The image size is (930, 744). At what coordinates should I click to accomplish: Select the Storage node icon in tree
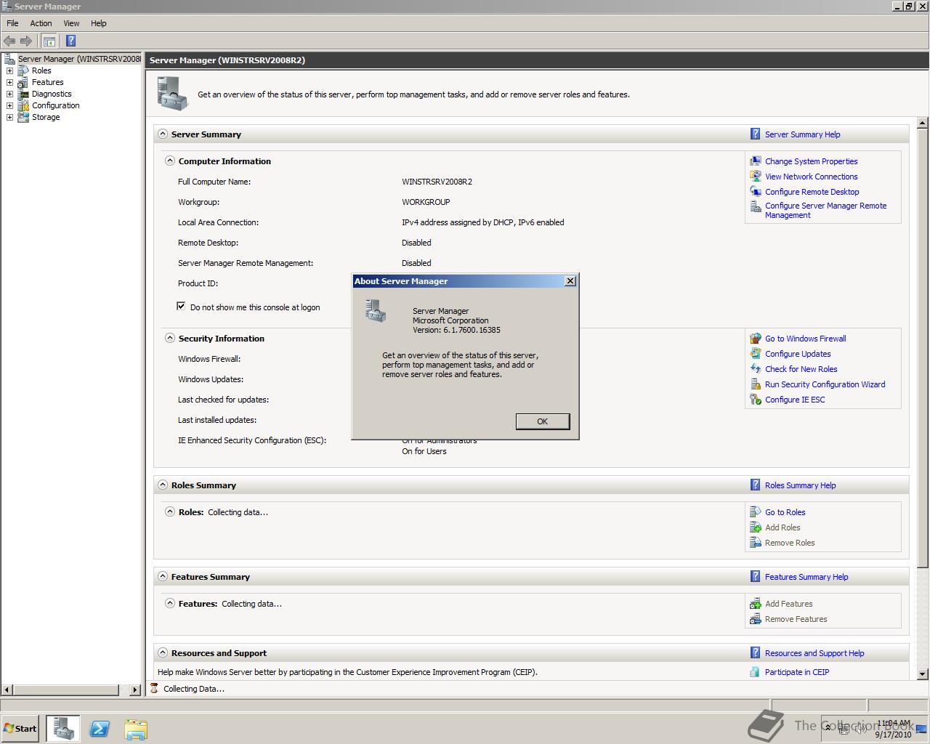[x=23, y=117]
